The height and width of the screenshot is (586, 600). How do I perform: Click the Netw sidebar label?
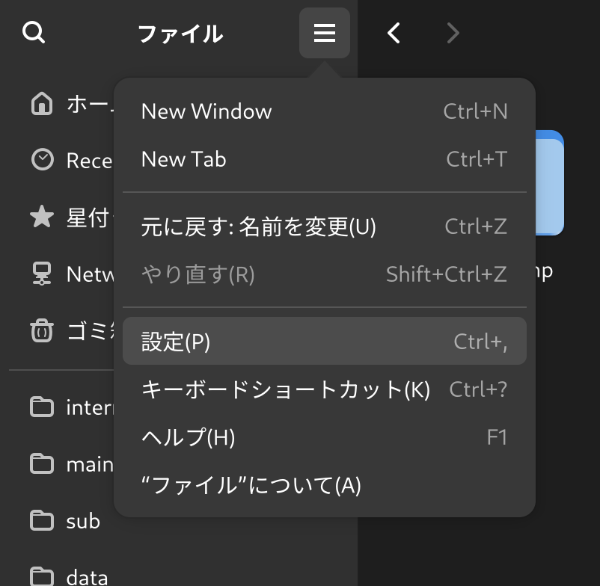[90, 274]
